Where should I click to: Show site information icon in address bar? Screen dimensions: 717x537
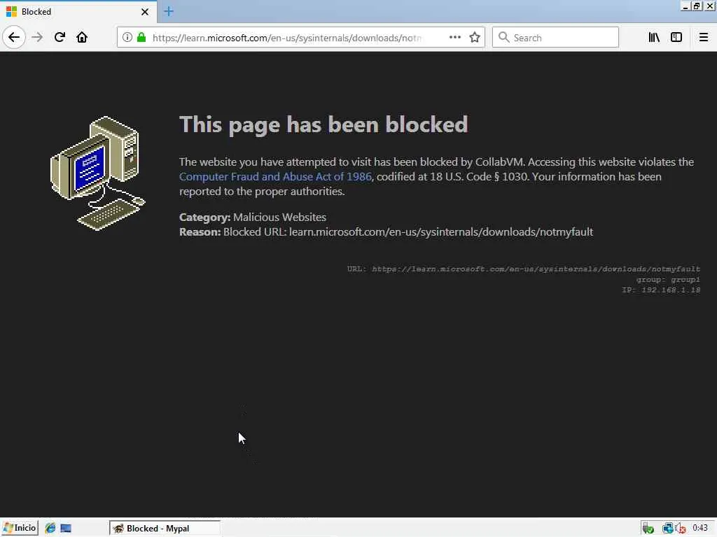point(127,38)
